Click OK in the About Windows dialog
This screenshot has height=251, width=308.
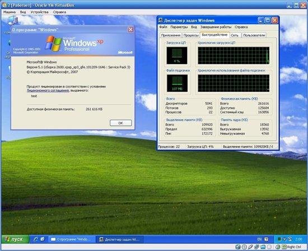pyautogui.click(x=120, y=123)
